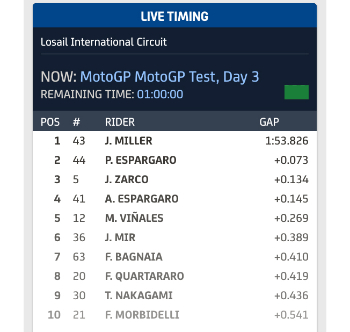Select the GAP column header

pos(269,122)
